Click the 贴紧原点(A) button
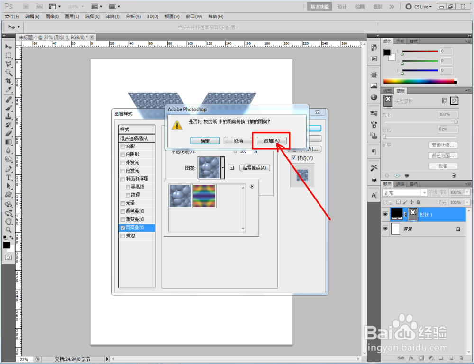 point(254,168)
